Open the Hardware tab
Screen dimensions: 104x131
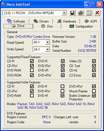click(66, 21)
